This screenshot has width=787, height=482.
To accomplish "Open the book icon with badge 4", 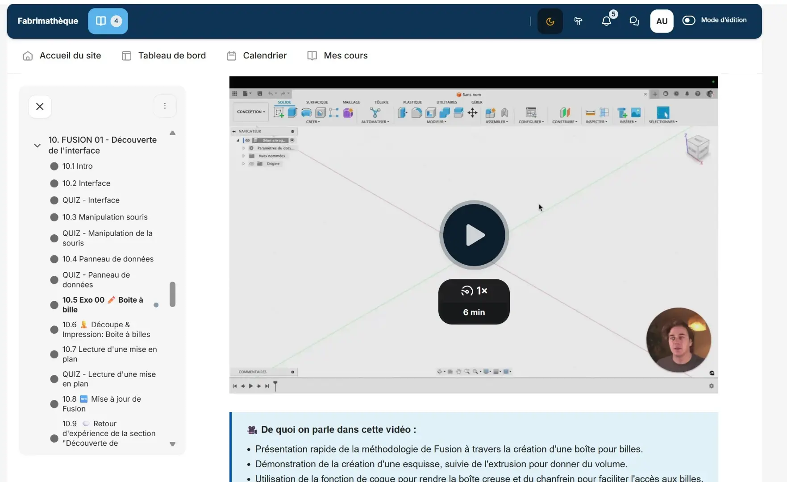I will coord(108,21).
